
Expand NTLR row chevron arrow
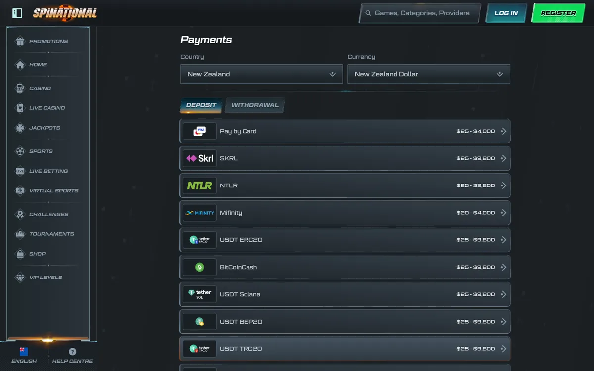[503, 185]
